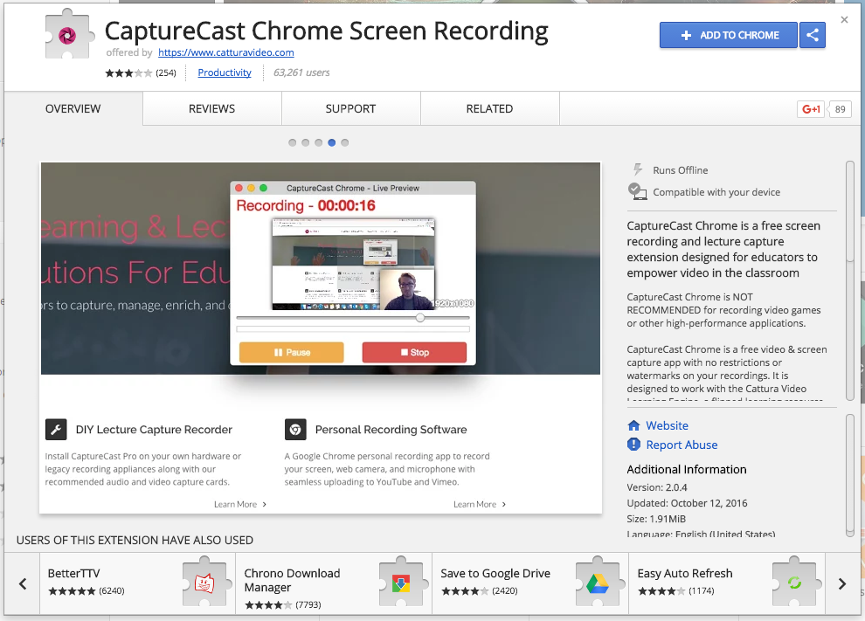The width and height of the screenshot is (865, 621).
Task: Click the Version: 2.0.4 text
Action: tap(657, 487)
